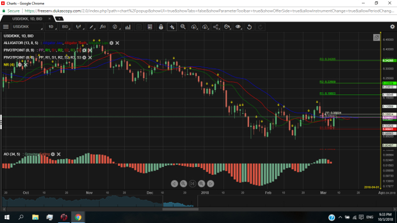Open Alligator indicator settings gear
This screenshot has width=397, height=223.
(x=111, y=43)
